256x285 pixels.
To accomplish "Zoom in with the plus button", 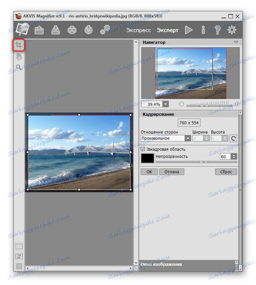I will [237, 104].
